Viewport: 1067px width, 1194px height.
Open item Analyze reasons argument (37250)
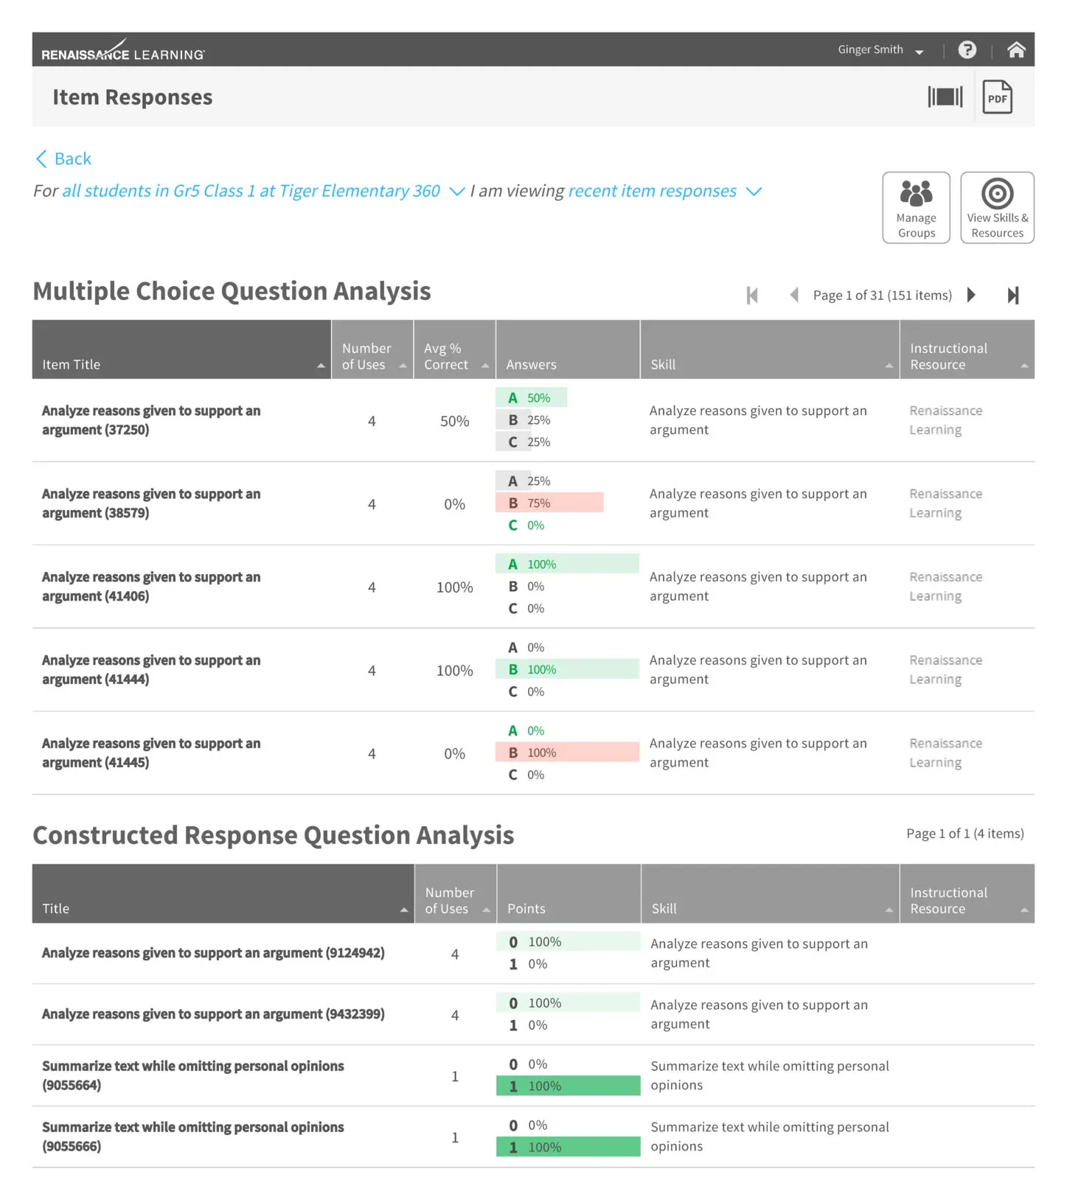pyautogui.click(x=151, y=420)
